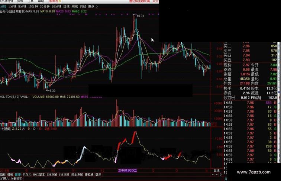Click the 0 reset button beside minus
This screenshot has height=181, width=281.
coord(220,175)
